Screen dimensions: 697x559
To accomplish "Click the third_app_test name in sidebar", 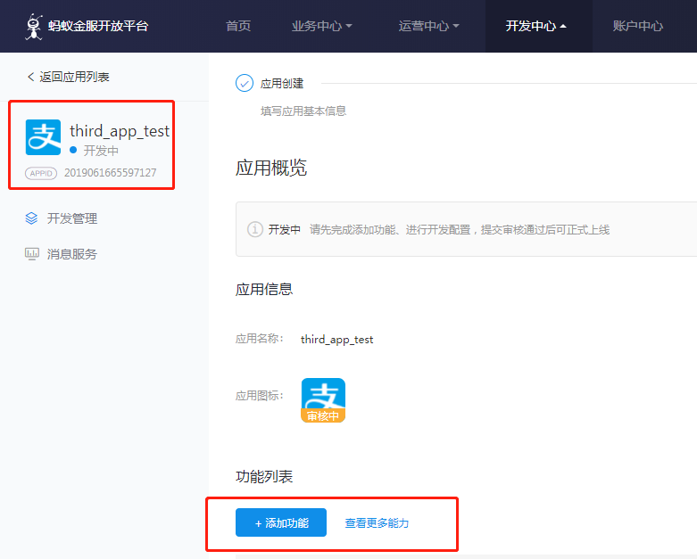I will click(120, 131).
